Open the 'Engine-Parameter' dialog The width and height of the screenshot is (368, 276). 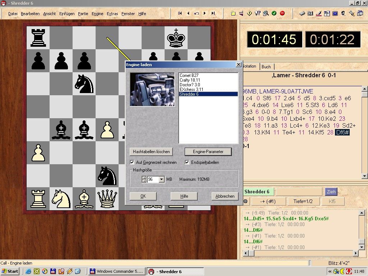[208, 151]
